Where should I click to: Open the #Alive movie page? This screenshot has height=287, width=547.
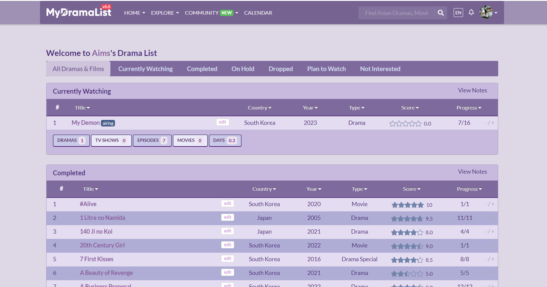coord(88,204)
